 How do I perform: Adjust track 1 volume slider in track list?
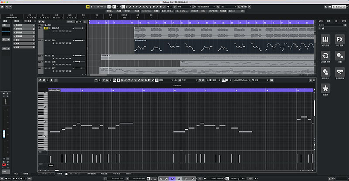(x=79, y=28)
